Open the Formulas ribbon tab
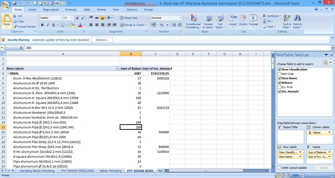335x178 pixels. point(71,10)
